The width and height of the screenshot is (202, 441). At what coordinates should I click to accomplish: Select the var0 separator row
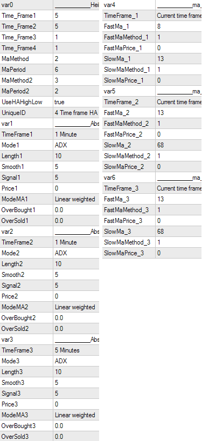(50, 5)
